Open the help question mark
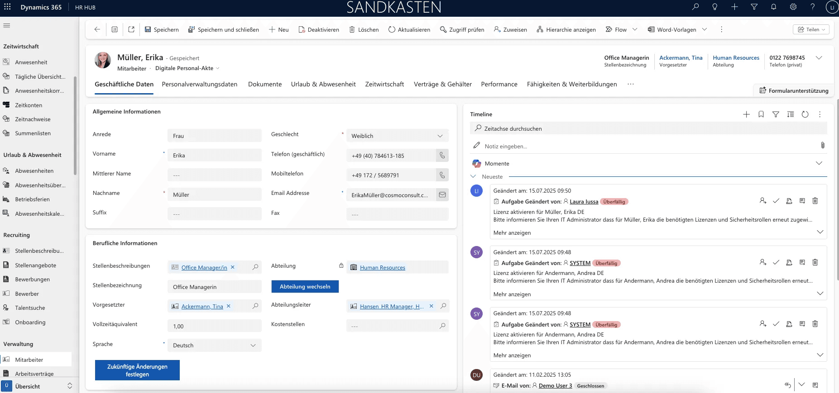This screenshot has height=393, width=839. (813, 7)
